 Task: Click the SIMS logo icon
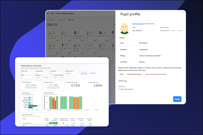[52, 13]
